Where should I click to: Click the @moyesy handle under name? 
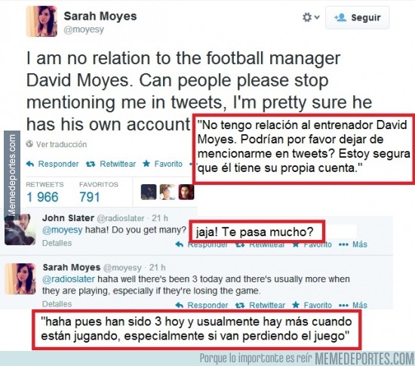coord(84,29)
